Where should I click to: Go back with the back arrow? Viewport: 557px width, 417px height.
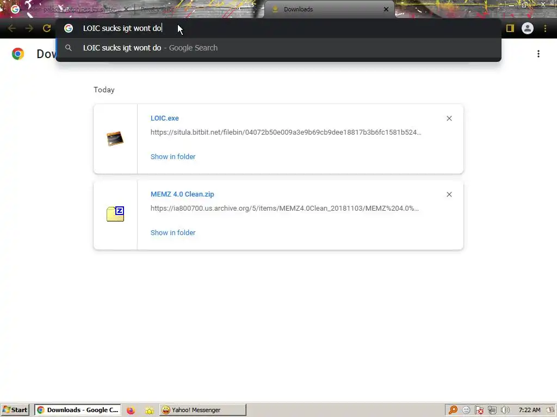point(12,28)
